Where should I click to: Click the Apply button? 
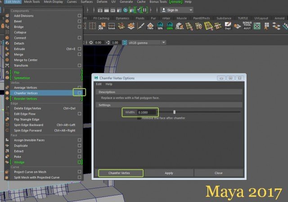169,173
